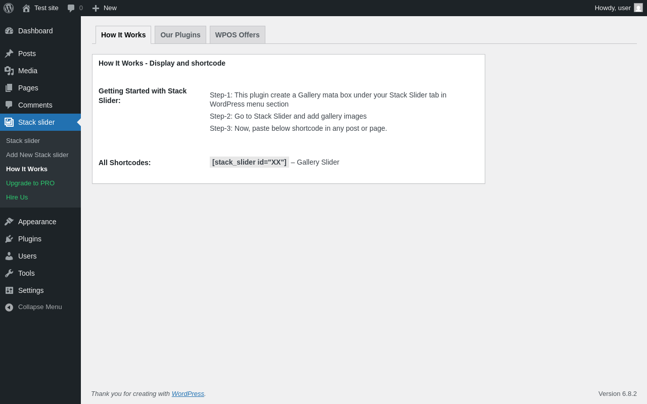Open the Media menu label
This screenshot has width=647, height=404.
click(28, 71)
